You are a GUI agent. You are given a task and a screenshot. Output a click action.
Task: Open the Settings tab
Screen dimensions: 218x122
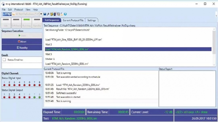click(x=92, y=20)
